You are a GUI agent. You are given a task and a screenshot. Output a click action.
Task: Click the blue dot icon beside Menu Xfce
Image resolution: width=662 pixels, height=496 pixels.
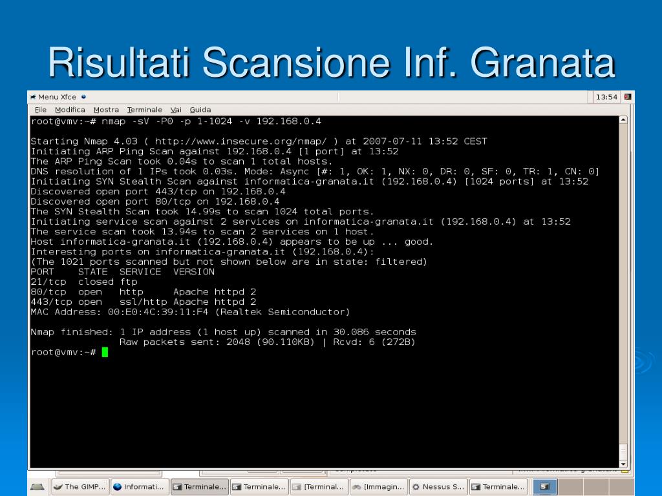(x=83, y=97)
